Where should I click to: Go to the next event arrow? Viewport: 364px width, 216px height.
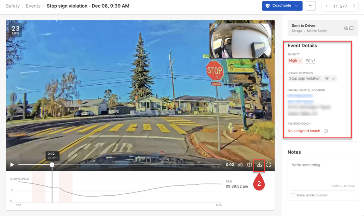[354, 6]
